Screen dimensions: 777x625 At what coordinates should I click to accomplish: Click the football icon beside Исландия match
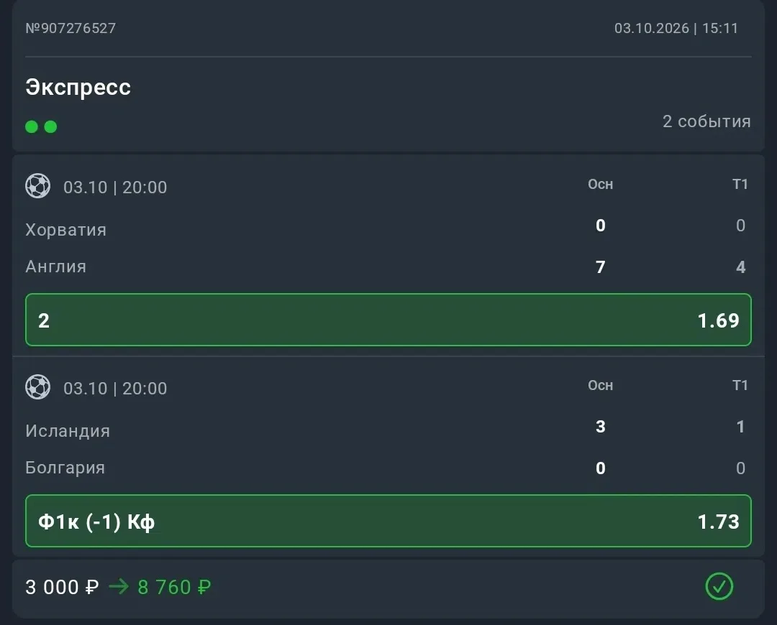37,387
